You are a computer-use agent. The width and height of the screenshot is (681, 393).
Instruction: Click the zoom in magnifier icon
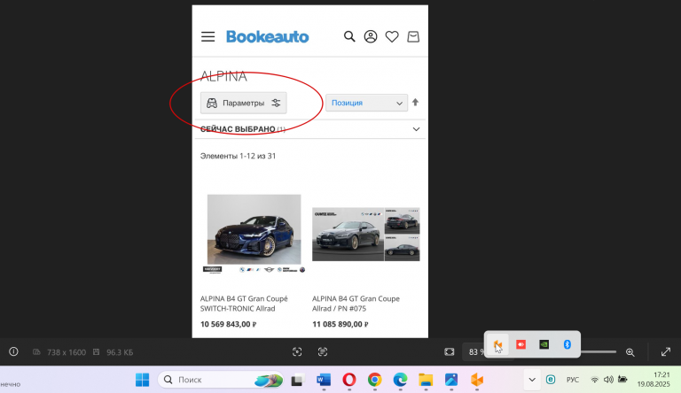630,352
